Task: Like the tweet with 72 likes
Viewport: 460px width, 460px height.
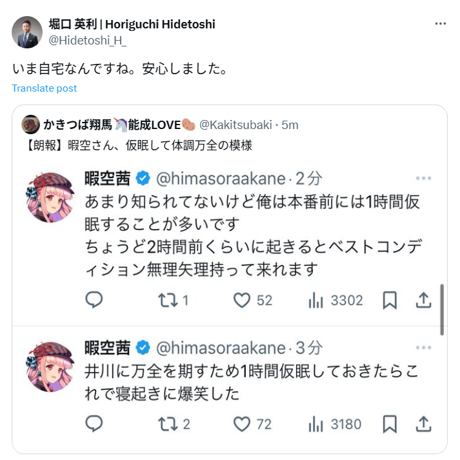Action: click(242, 424)
